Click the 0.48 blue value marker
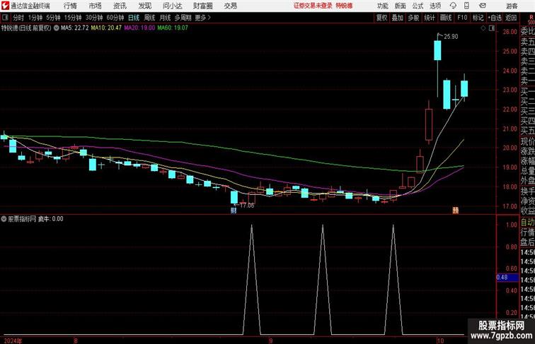The width and height of the screenshot is (535, 344). tap(507, 277)
